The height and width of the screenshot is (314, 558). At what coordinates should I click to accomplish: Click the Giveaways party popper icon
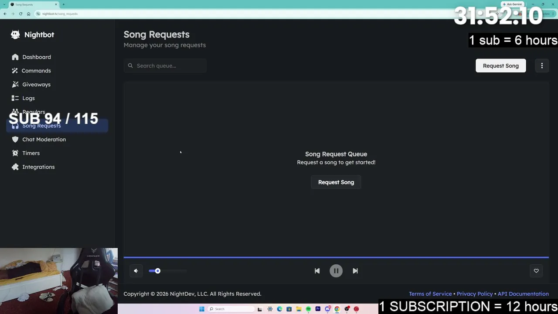tap(15, 85)
